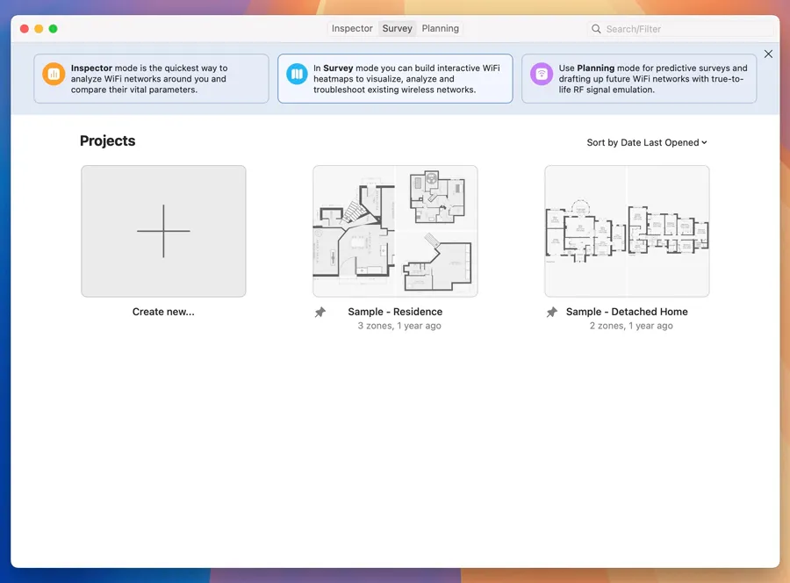
Task: Open the Sample - Detached Home floor plan thumbnail
Action: (x=627, y=231)
